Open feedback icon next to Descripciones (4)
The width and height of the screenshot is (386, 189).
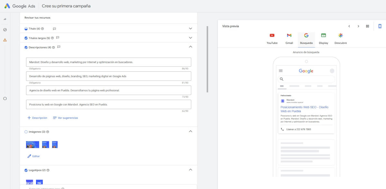59,47
